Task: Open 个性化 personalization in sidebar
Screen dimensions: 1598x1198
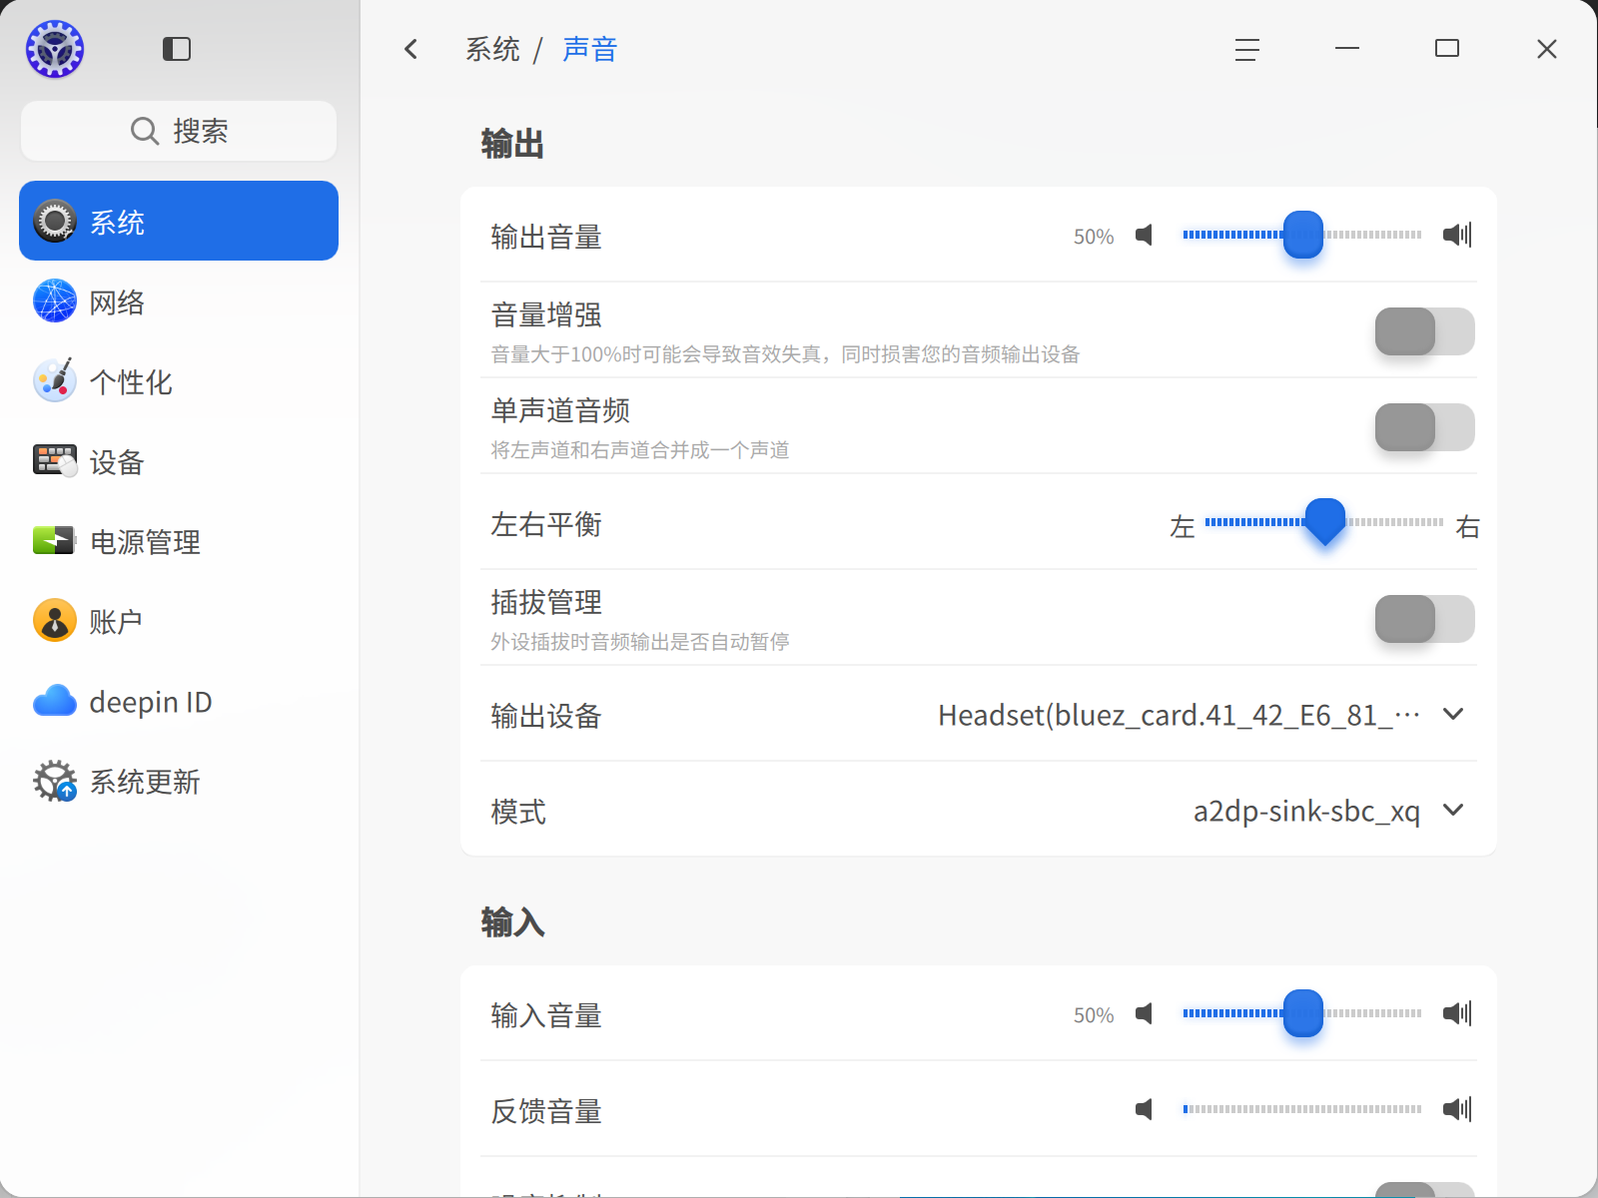Action: tap(179, 381)
